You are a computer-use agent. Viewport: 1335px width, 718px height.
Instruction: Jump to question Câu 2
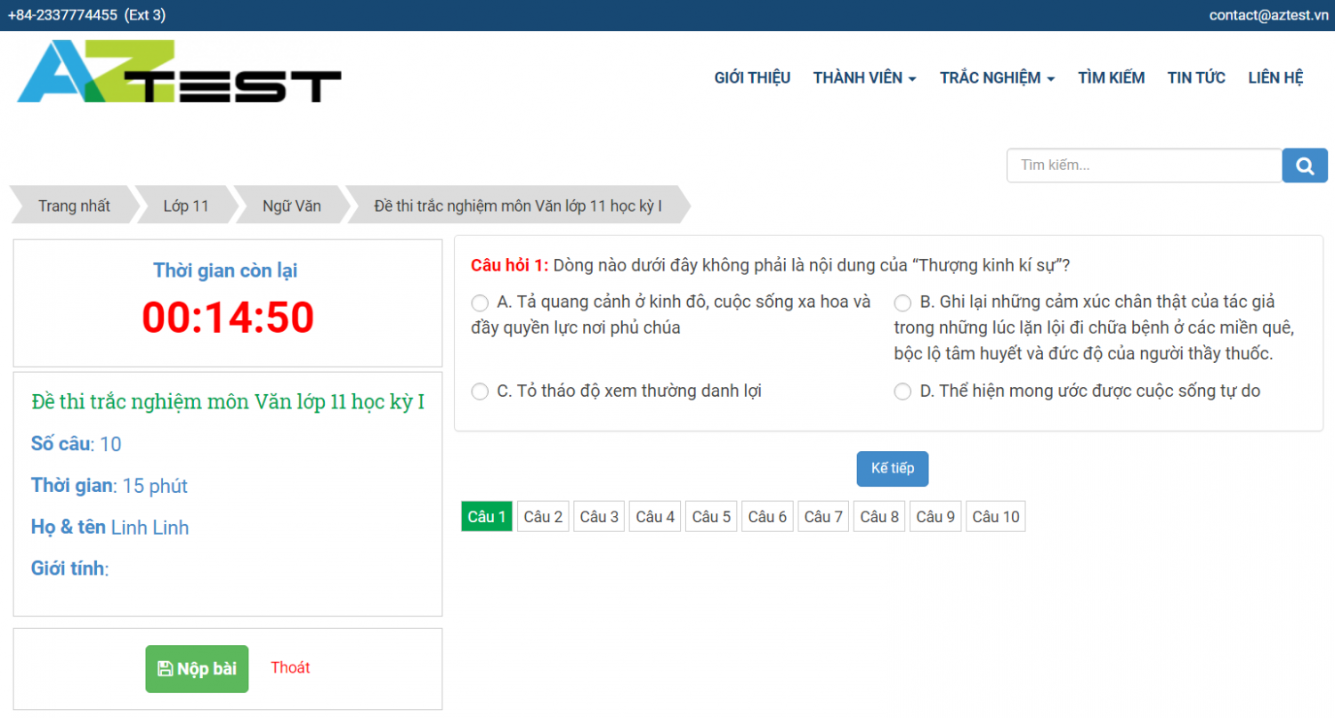[x=543, y=517]
